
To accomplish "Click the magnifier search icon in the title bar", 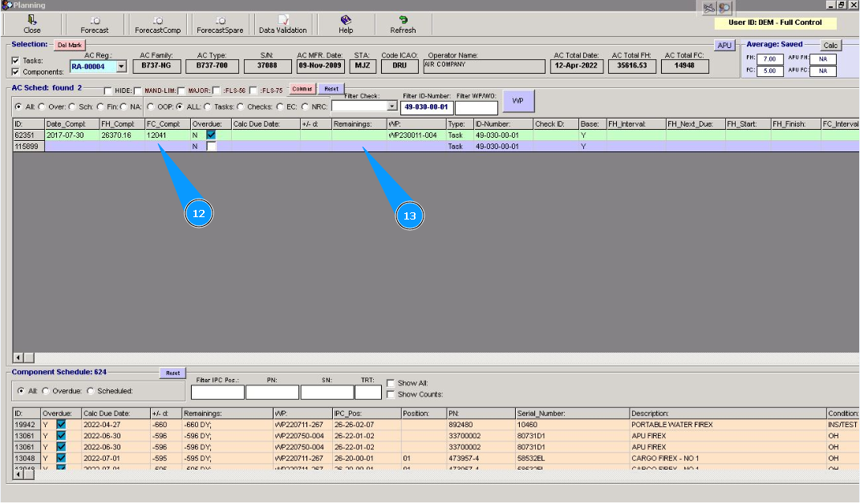I will tap(724, 8).
